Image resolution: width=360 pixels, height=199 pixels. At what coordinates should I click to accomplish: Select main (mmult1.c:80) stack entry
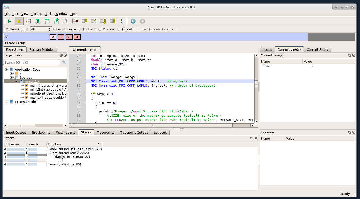65,164
